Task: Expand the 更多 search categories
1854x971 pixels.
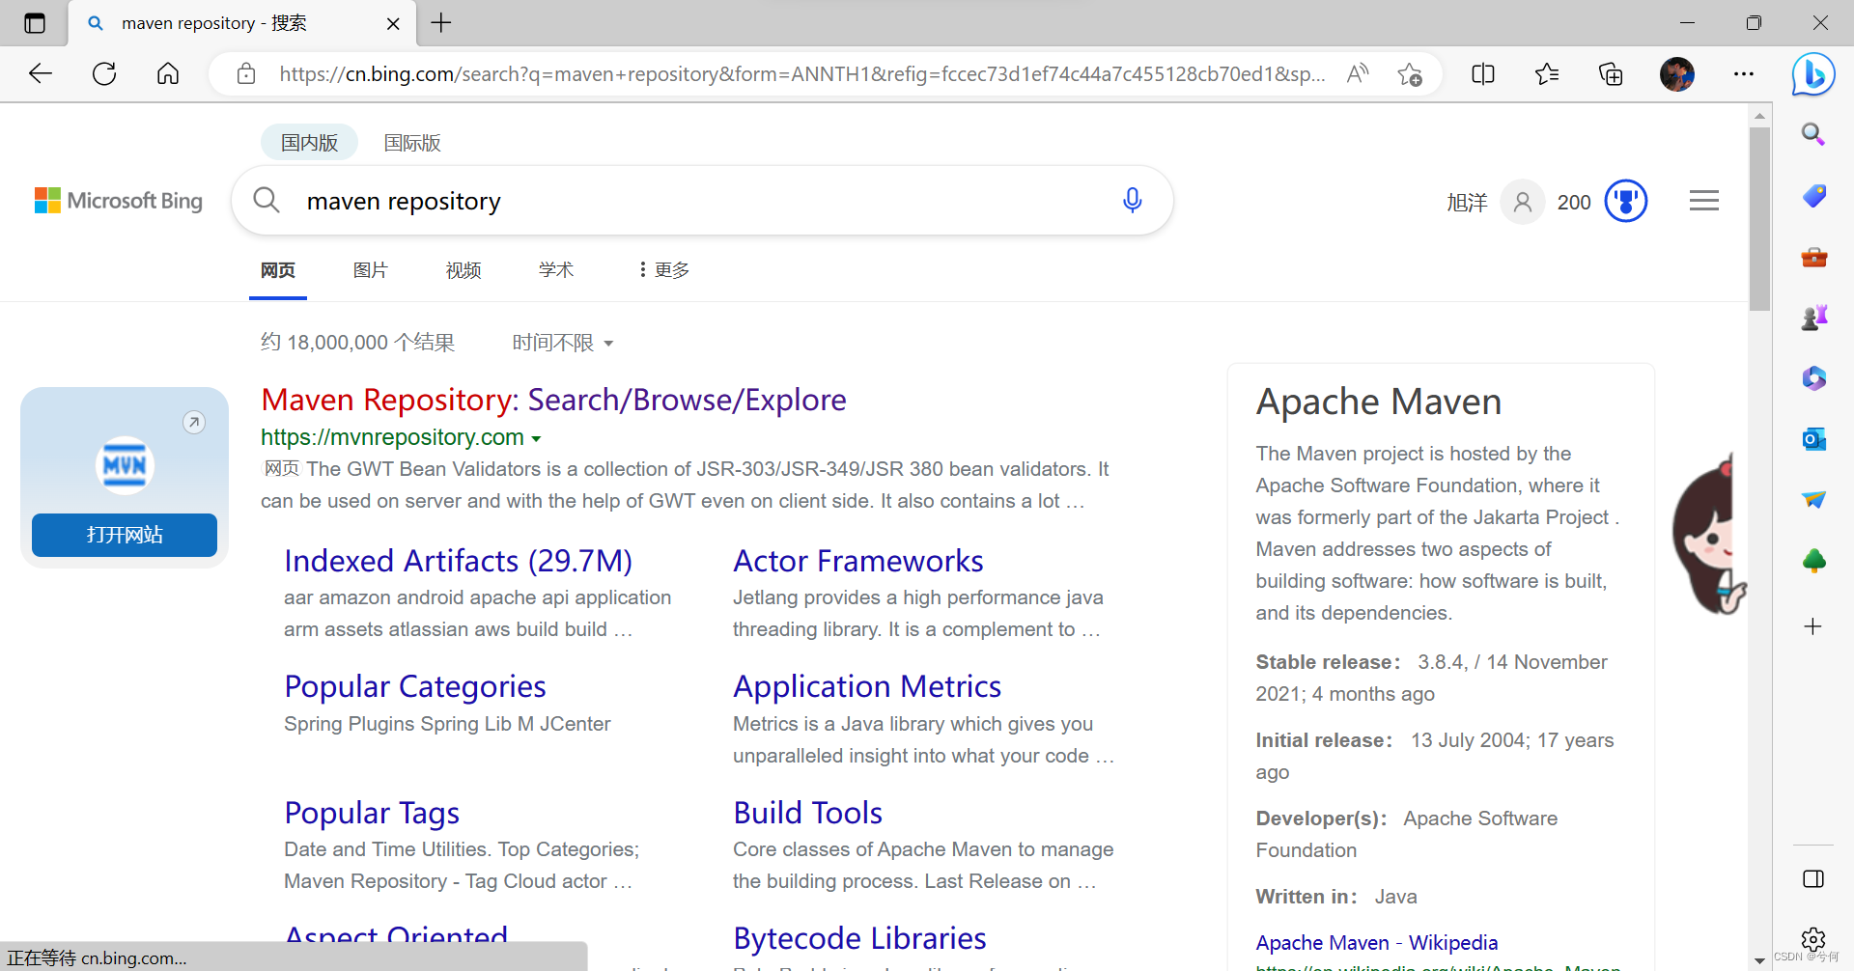Action: [664, 270]
